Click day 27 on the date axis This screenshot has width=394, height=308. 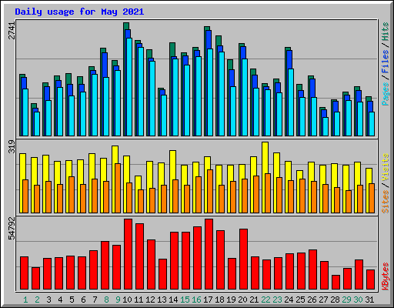(x=323, y=300)
